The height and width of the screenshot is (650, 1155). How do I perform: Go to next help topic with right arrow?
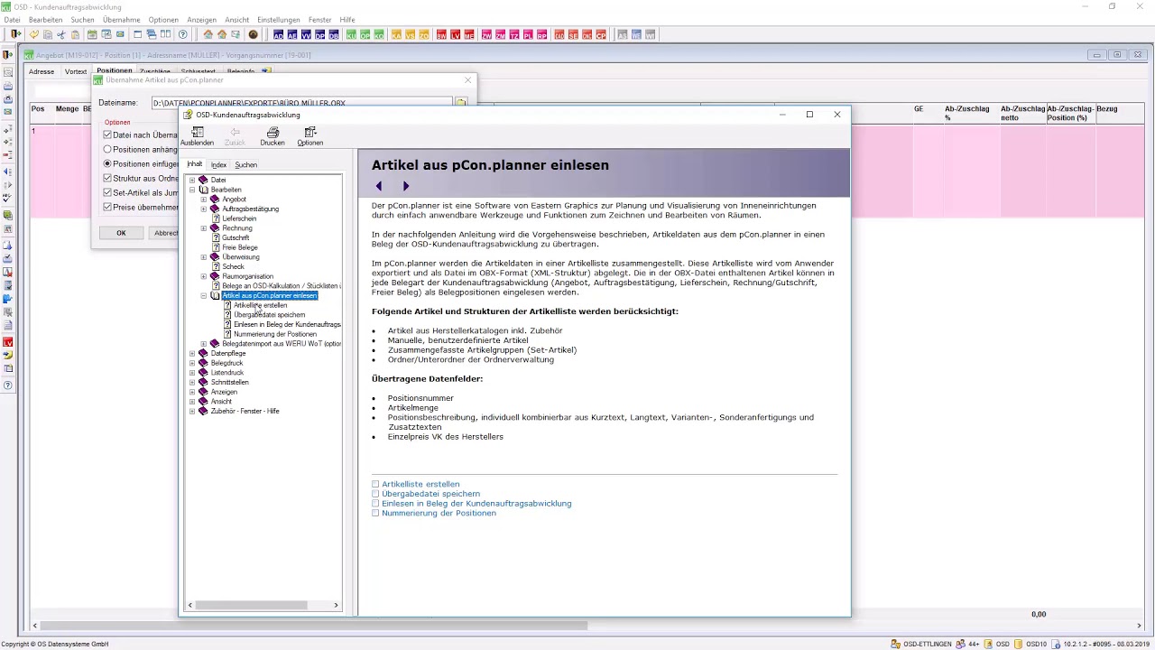pyautogui.click(x=406, y=186)
